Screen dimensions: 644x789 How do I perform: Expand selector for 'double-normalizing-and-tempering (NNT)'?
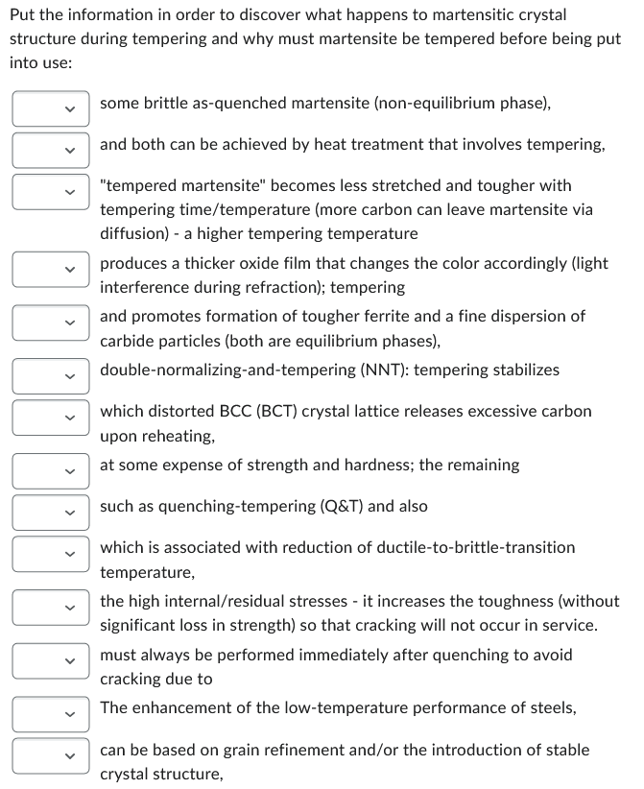50,375
